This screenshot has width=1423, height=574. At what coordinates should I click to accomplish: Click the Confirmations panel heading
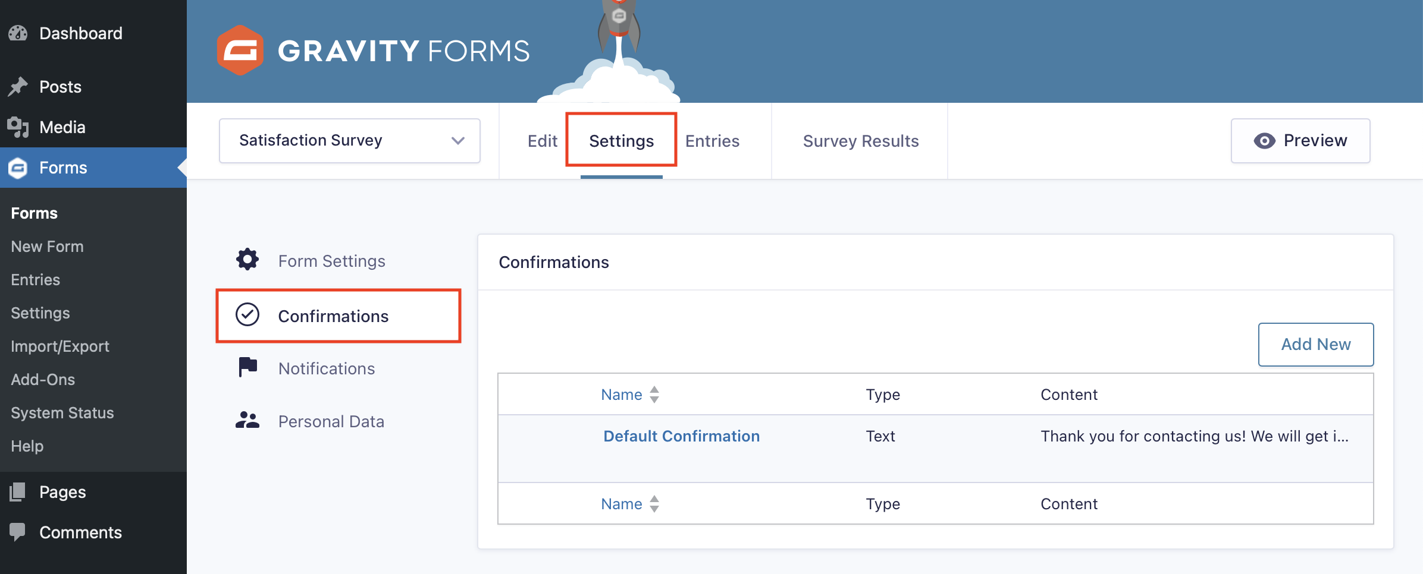click(x=554, y=262)
